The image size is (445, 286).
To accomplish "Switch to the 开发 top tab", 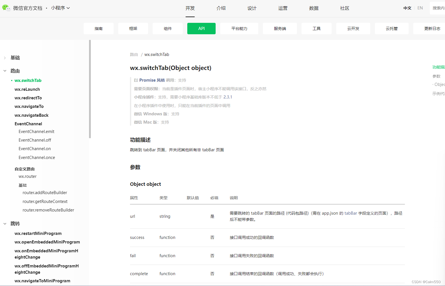I will point(190,8).
